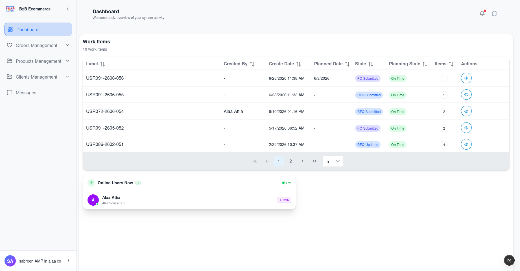Click the 6/10/2026 01:16 PM date cell
The image size is (520, 271).
[x=287, y=112]
